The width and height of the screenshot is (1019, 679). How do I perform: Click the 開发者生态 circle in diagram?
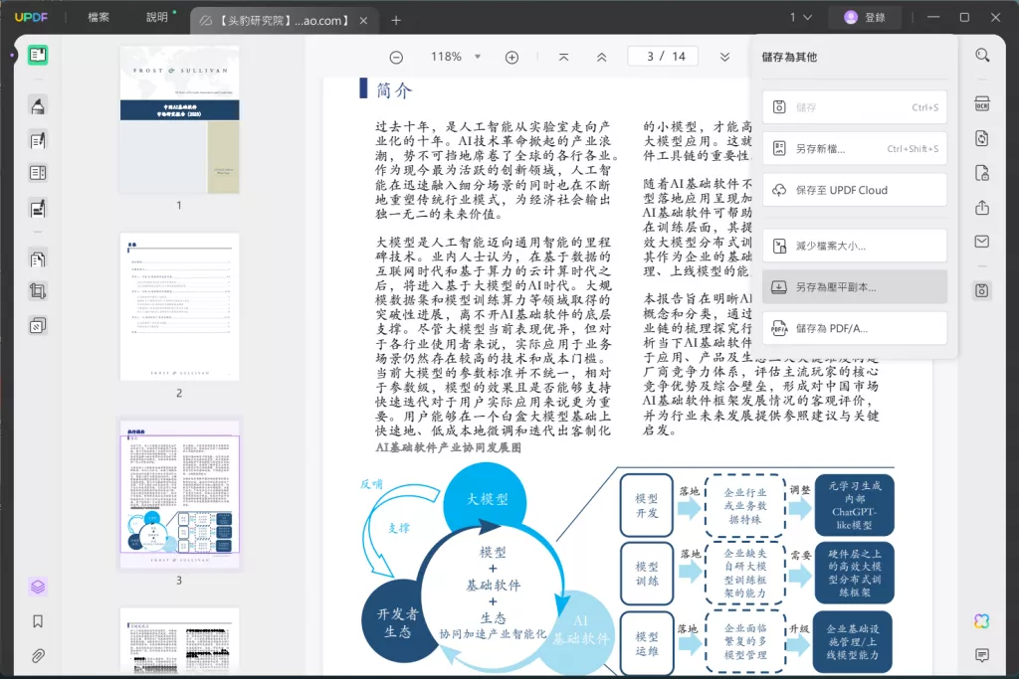(397, 622)
